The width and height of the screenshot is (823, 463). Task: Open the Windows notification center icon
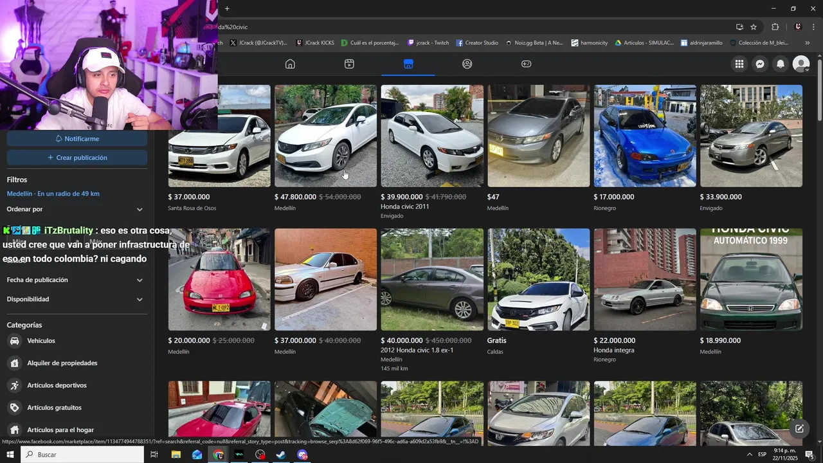(x=809, y=455)
